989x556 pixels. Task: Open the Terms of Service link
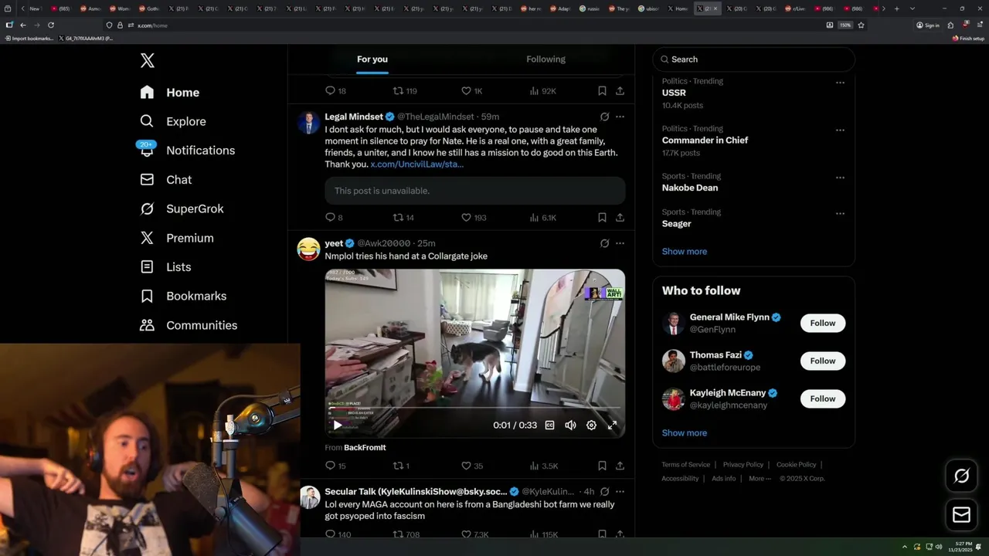pos(685,464)
